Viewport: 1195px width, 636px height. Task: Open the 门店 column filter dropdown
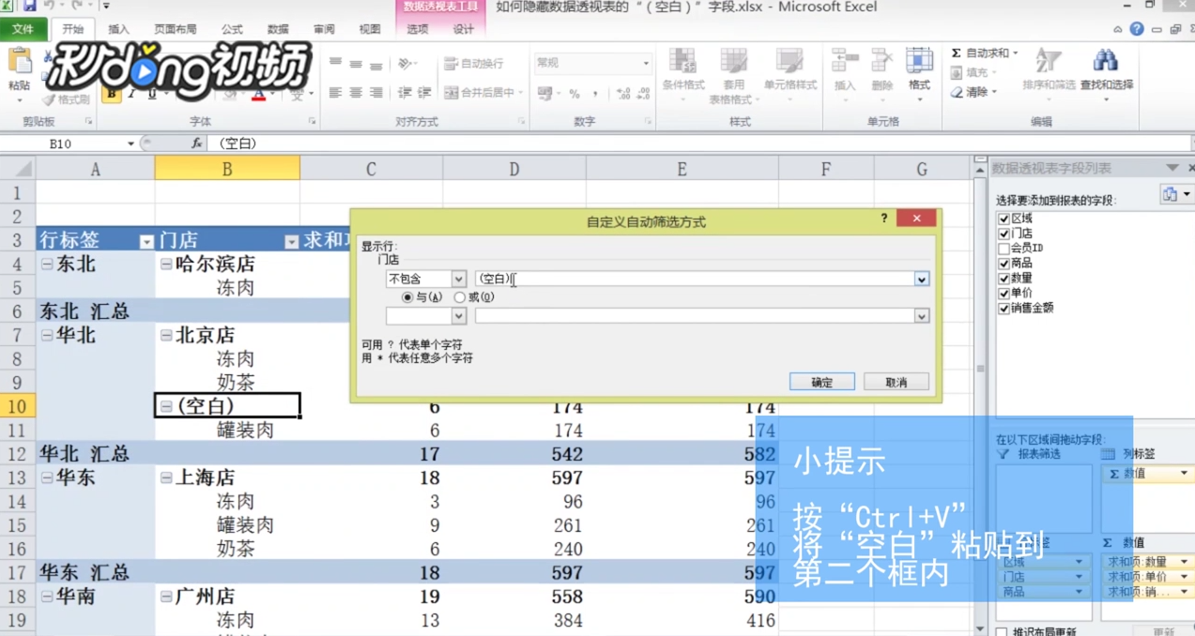coord(291,242)
